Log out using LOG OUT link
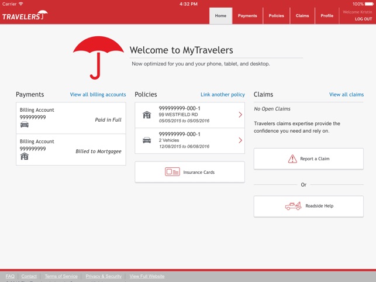This screenshot has width=376, height=282. (x=363, y=19)
